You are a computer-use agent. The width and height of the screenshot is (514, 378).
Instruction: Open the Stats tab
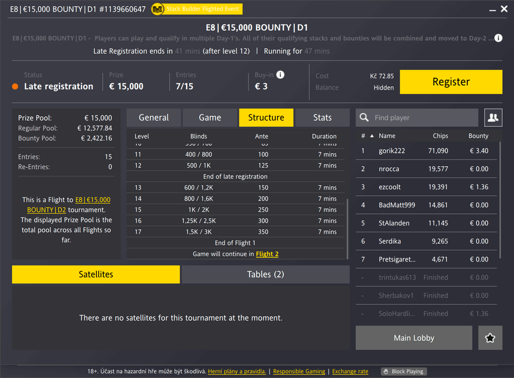(x=322, y=118)
